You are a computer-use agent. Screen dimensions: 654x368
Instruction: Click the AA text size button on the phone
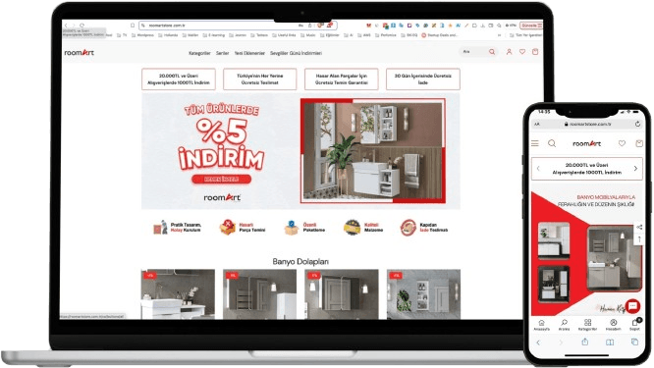[537, 125]
